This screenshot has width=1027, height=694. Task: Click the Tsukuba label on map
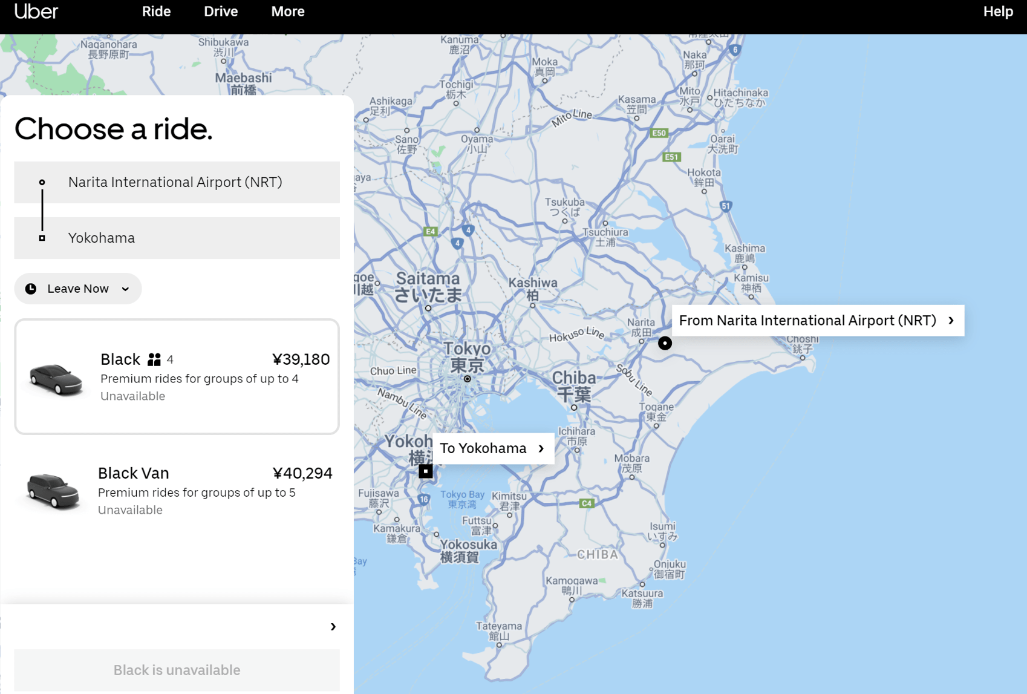[565, 207]
